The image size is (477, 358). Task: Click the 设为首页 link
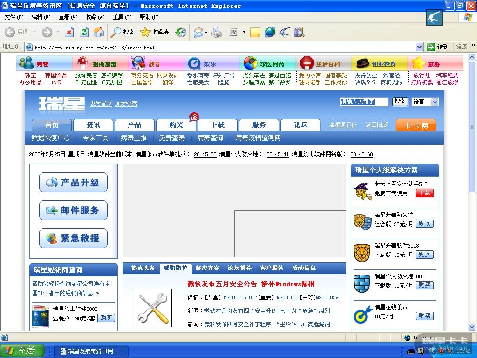tap(101, 103)
